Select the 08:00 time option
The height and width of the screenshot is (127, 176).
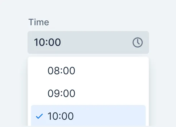61,71
